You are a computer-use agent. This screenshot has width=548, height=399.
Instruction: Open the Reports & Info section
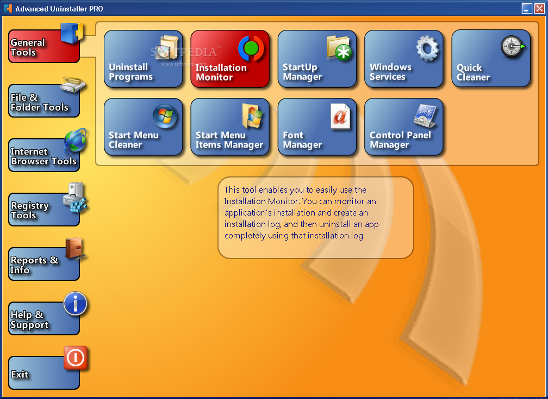pyautogui.click(x=43, y=264)
